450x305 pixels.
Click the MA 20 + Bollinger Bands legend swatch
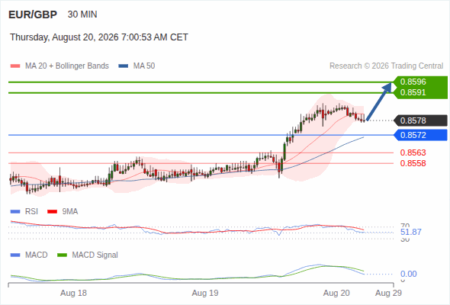click(x=15, y=66)
